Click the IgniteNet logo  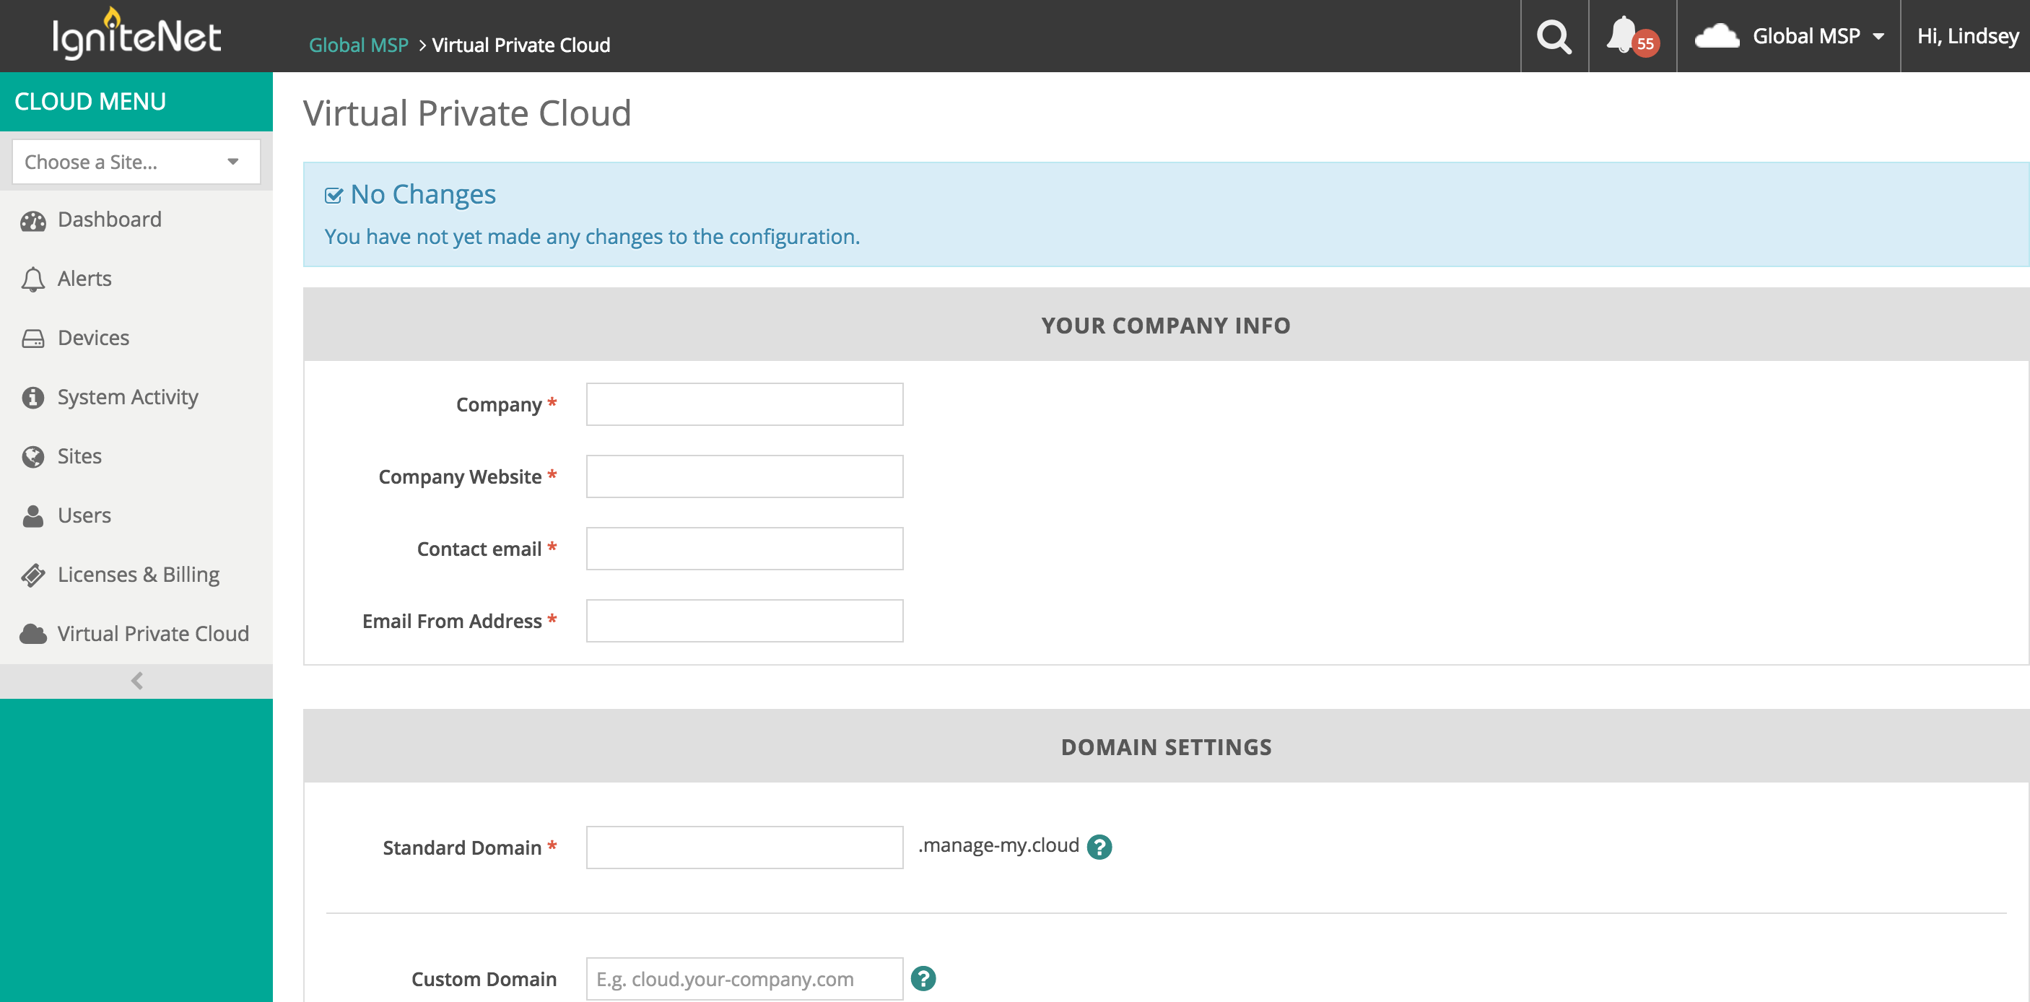tap(136, 34)
